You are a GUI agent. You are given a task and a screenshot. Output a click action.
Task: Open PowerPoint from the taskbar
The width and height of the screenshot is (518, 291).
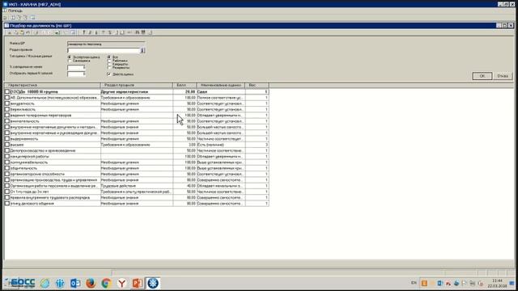point(138,283)
